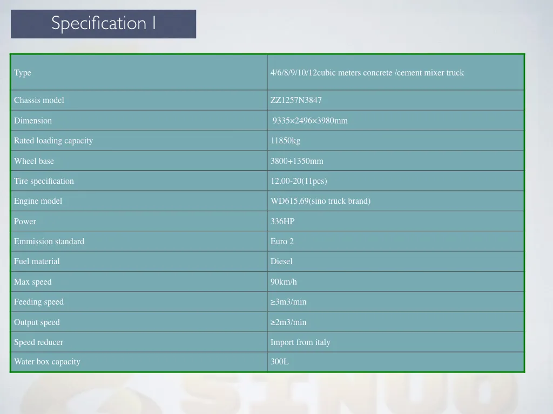Select the '≥2m3/min' output value

pyautogui.click(x=288, y=322)
